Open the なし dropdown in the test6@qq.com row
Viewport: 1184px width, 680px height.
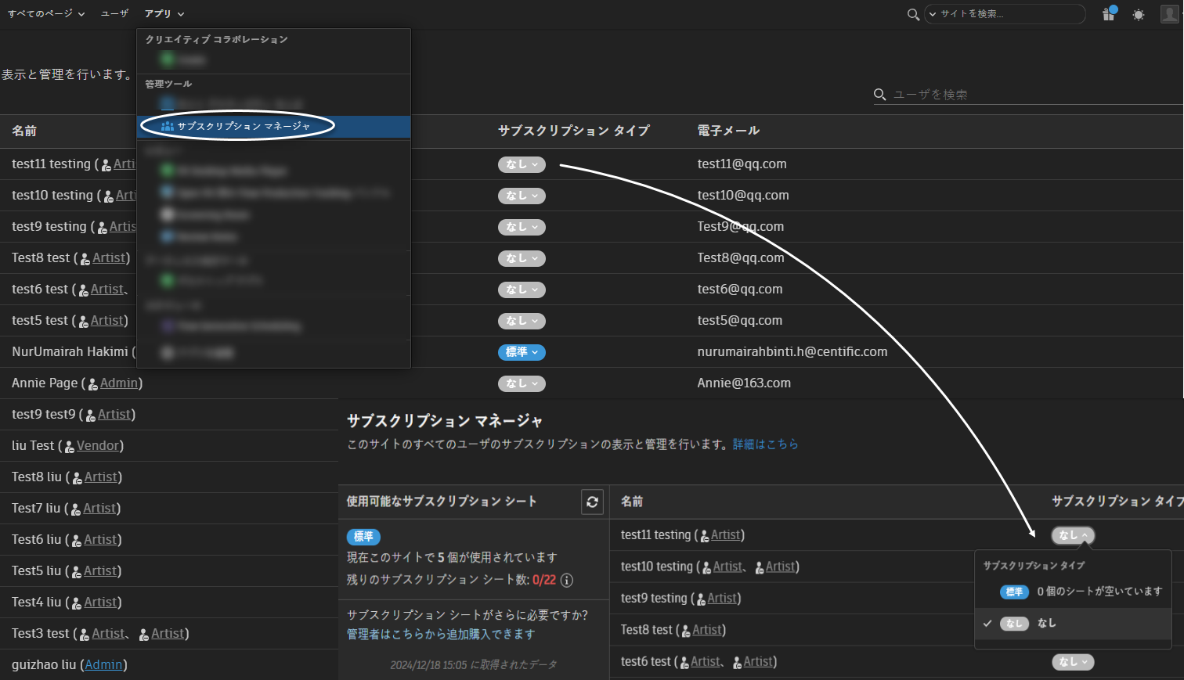click(522, 290)
